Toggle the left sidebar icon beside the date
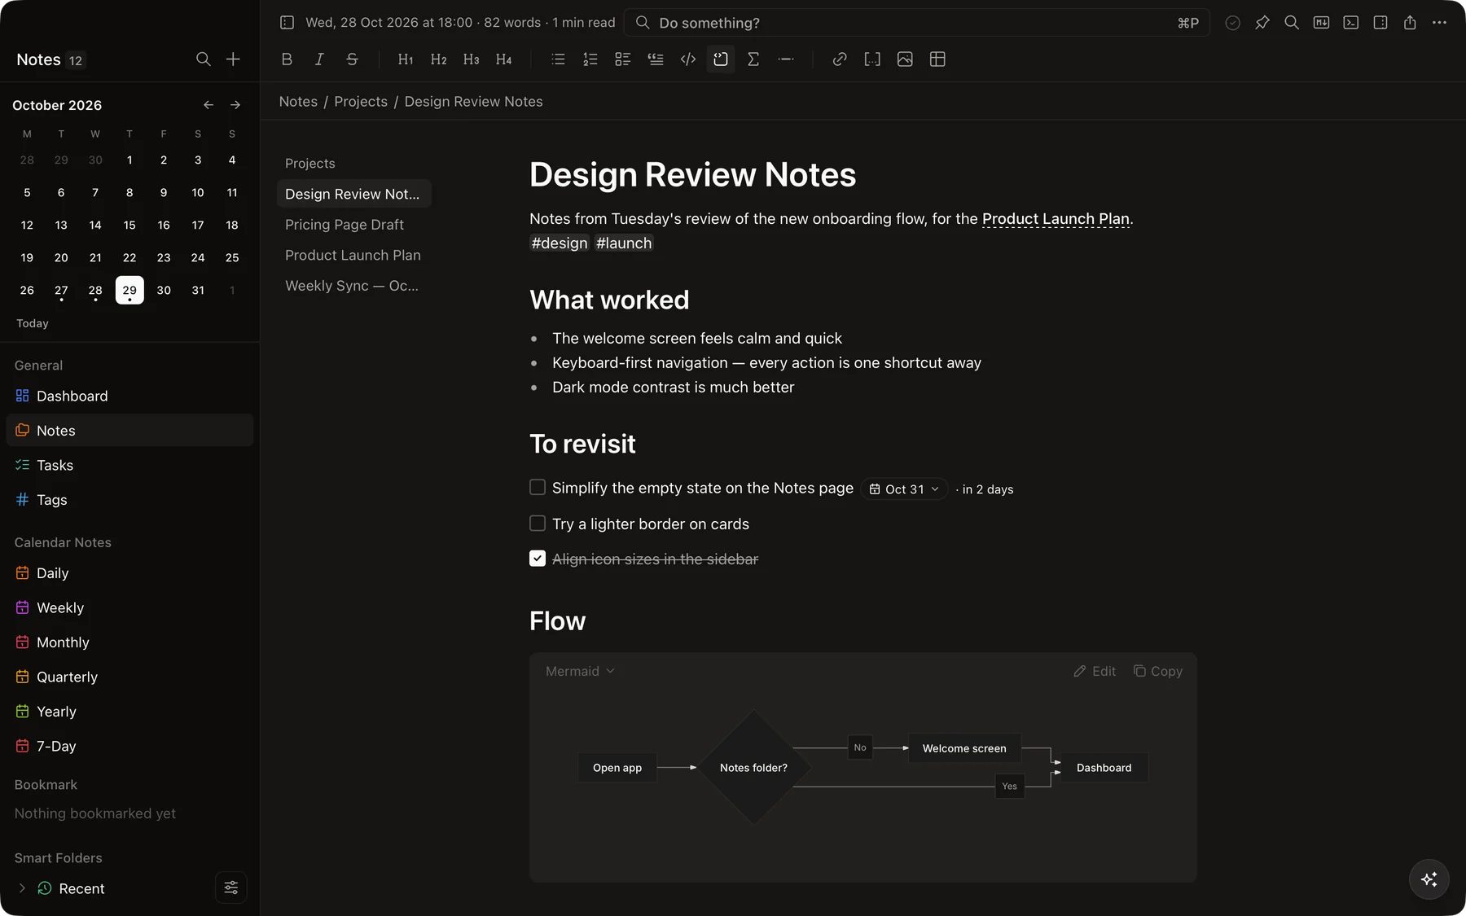Image resolution: width=1466 pixels, height=916 pixels. click(287, 23)
